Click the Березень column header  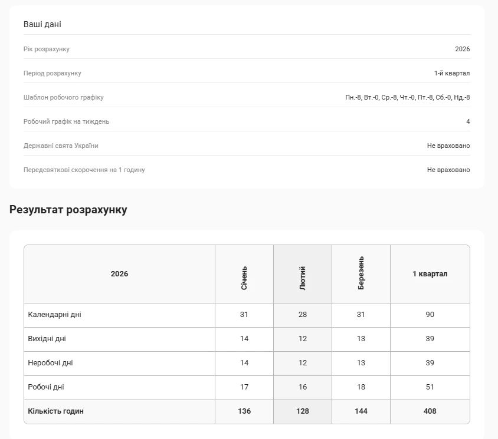click(361, 273)
